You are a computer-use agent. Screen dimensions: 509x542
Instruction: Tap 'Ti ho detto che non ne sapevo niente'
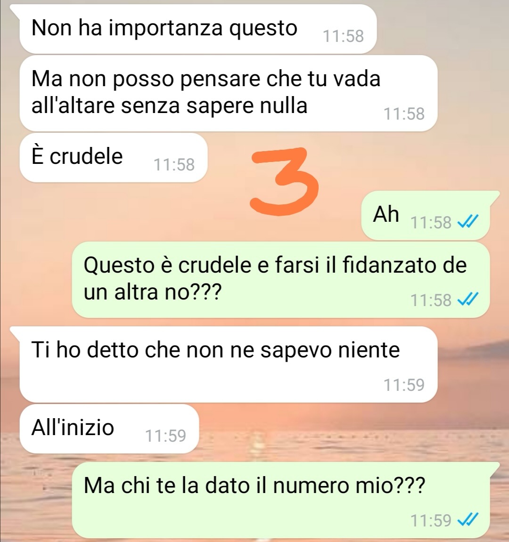point(229,364)
